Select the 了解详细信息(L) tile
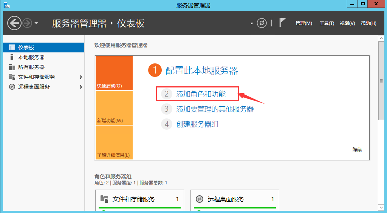The image size is (387, 213). [x=114, y=143]
